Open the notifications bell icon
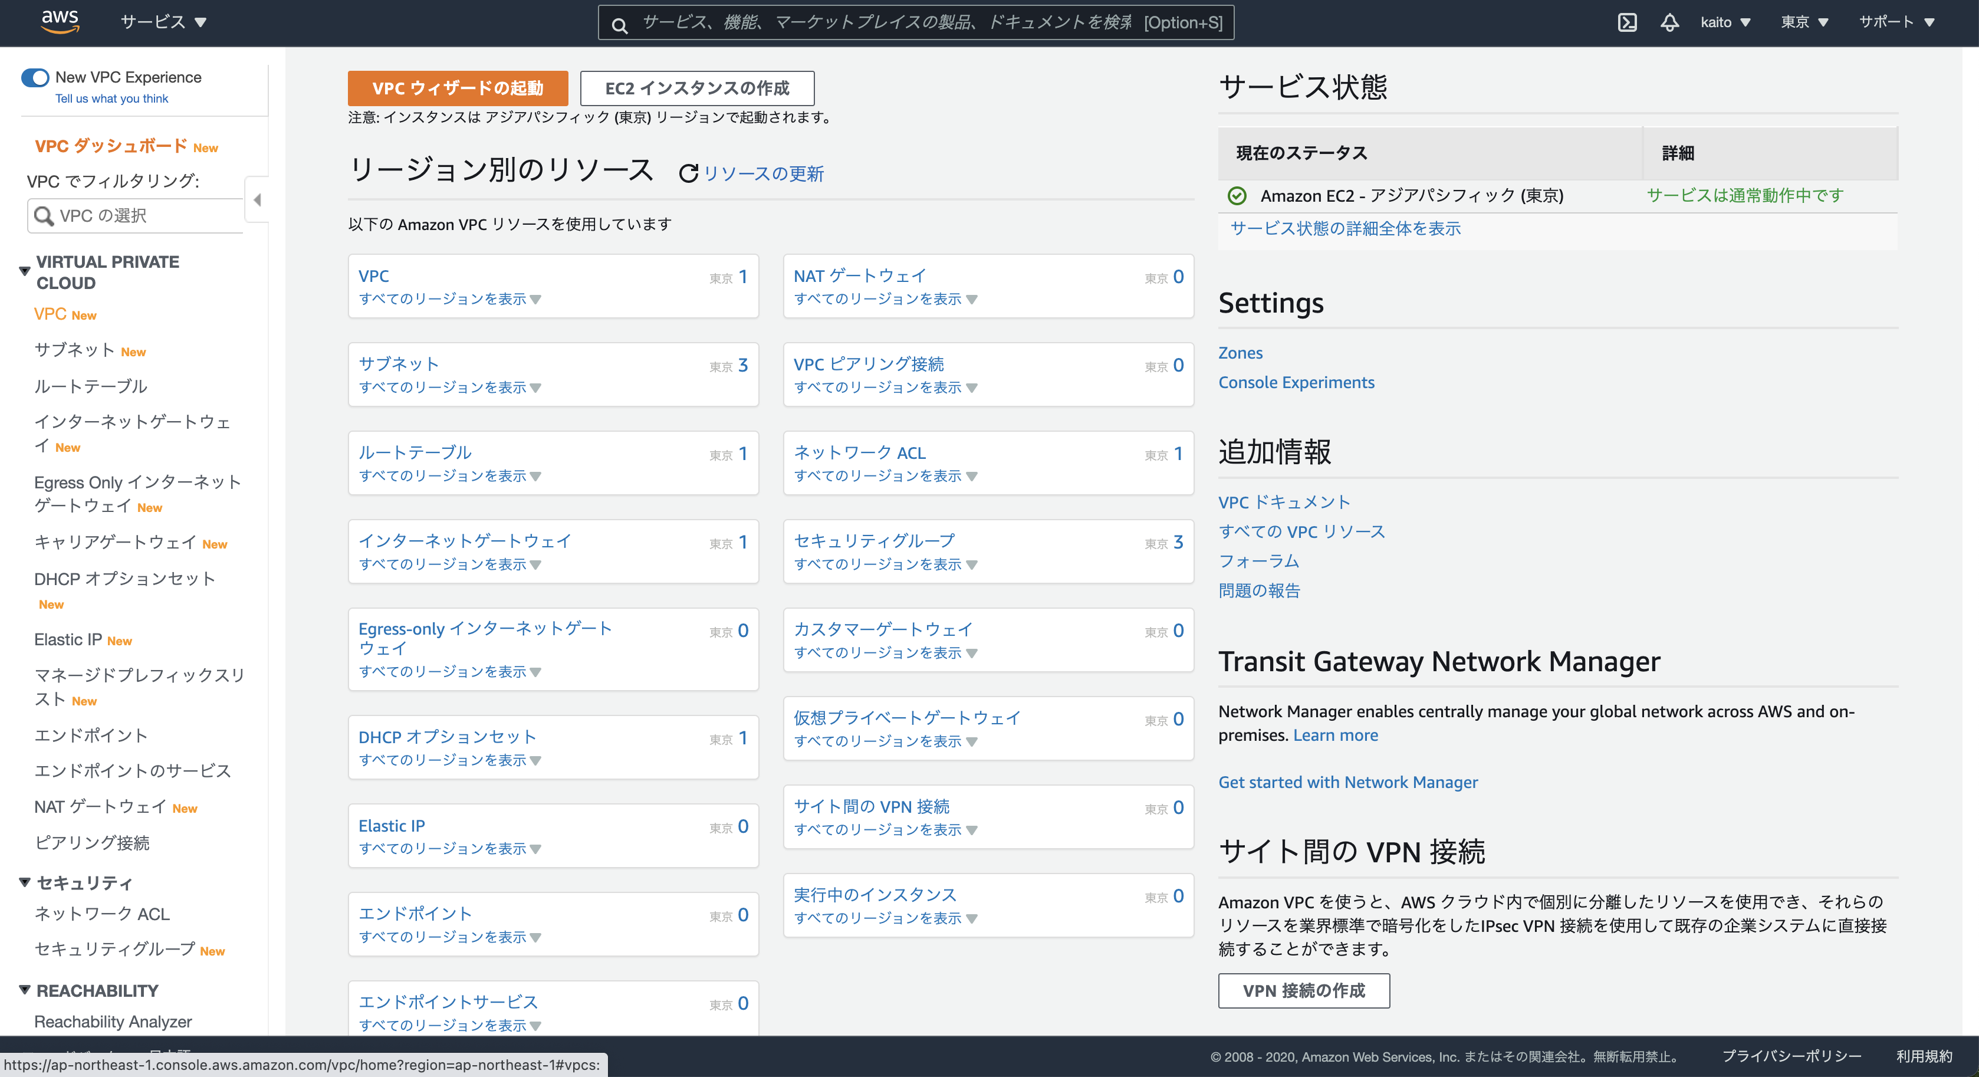 point(1669,22)
